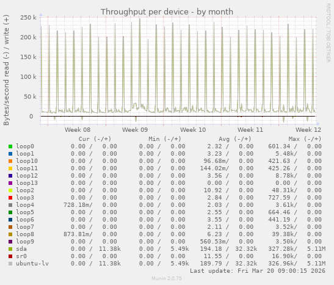
Task: Click the olive sda legend swatch
Action: [10, 249]
